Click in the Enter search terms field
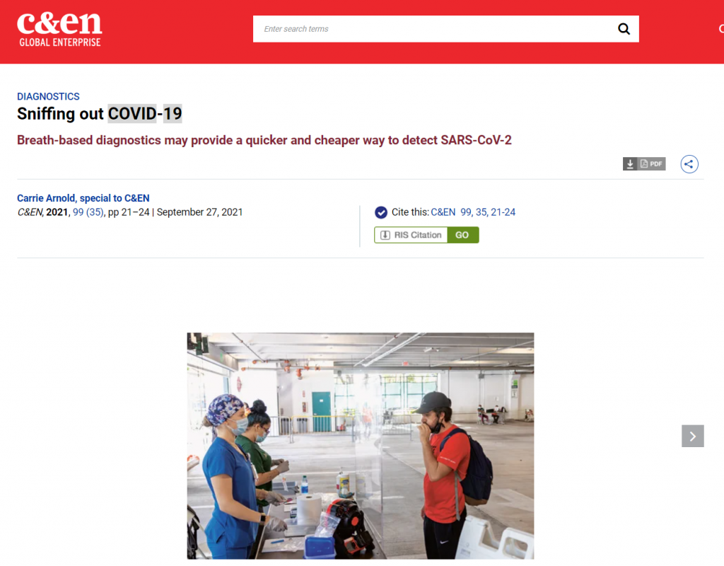724x566 pixels. pos(434,29)
